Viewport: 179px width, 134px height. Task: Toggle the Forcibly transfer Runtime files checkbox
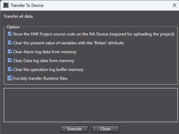click(x=10, y=78)
